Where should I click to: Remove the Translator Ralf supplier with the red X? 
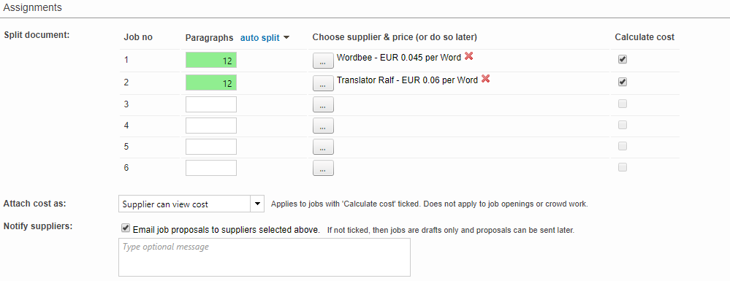pyautogui.click(x=486, y=79)
